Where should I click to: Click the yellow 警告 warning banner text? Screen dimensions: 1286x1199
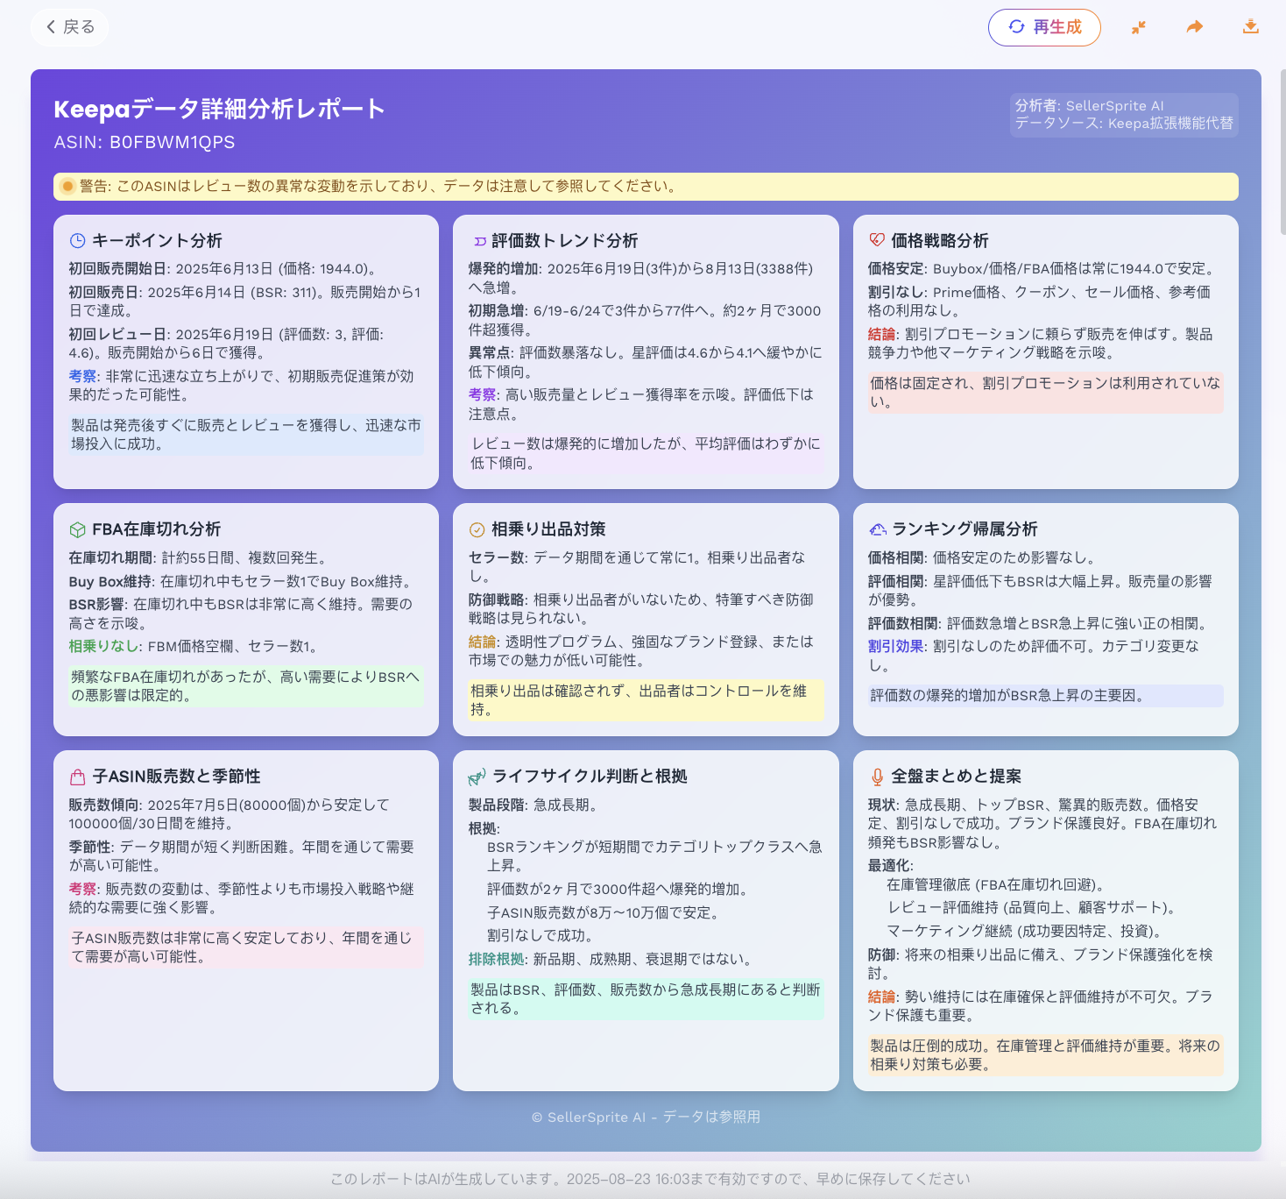[x=378, y=186]
